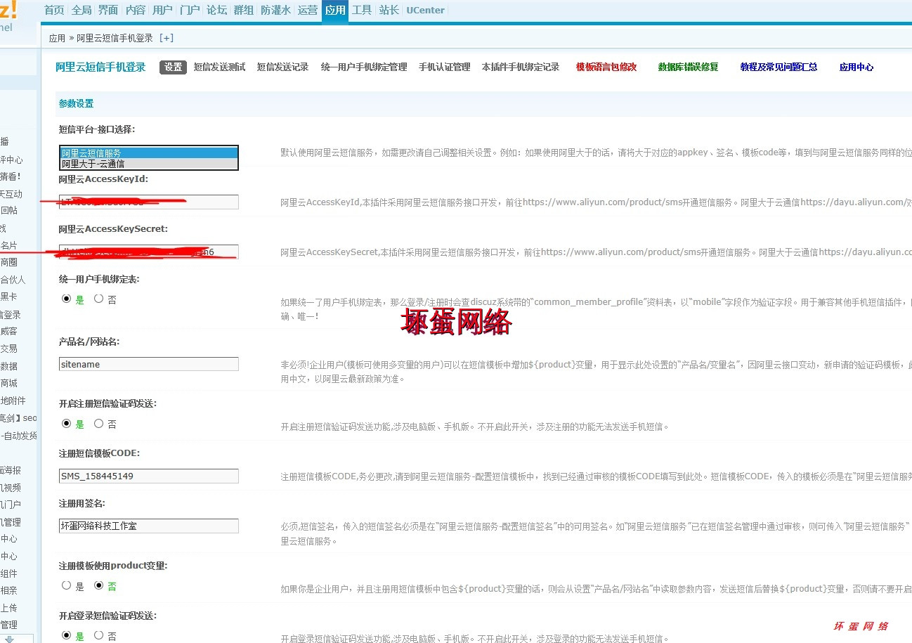Open the 应用中心 link
Screen dimensions: 912x643
[856, 67]
